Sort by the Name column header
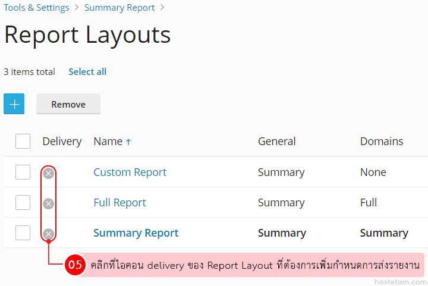 (108, 142)
